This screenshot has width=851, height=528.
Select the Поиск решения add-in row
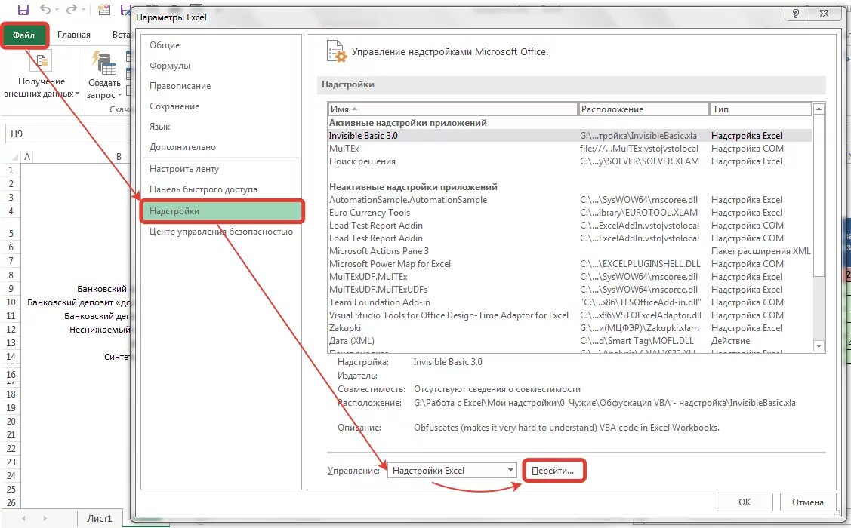pos(570,161)
